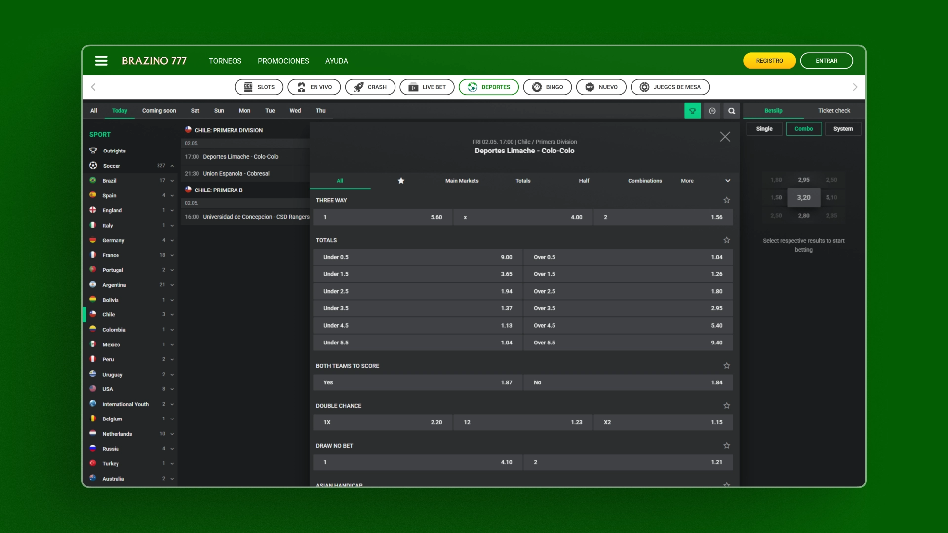Viewport: 948px width, 533px height.
Task: Select the Main Markets tab
Action: click(462, 181)
